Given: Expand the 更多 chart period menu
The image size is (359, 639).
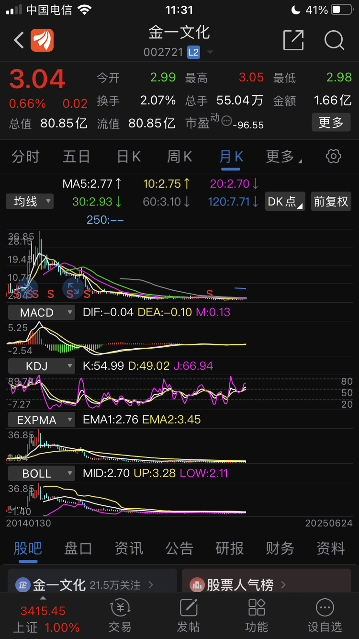Looking at the screenshot, I should pyautogui.click(x=283, y=156).
